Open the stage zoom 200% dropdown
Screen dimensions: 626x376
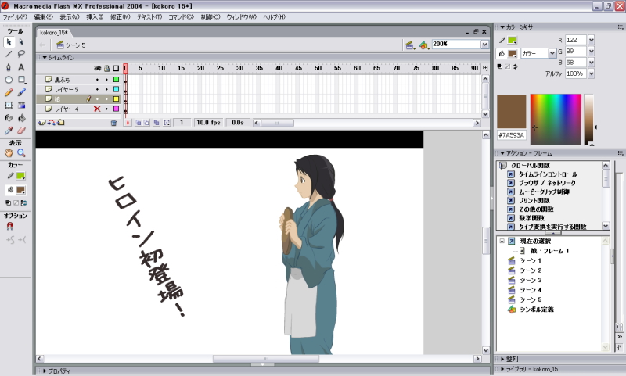point(484,45)
